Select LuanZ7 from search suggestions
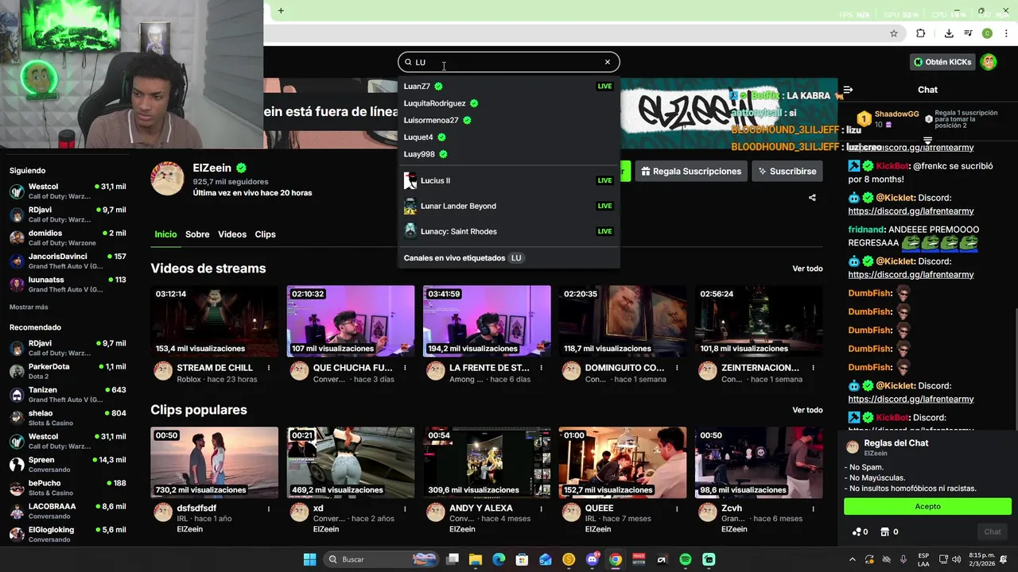Screen dimensions: 1018x572 click(508, 86)
